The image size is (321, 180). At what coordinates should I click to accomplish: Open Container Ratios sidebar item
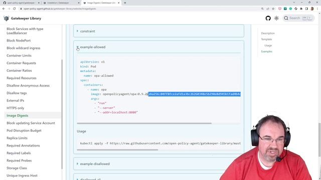click(x=19, y=70)
